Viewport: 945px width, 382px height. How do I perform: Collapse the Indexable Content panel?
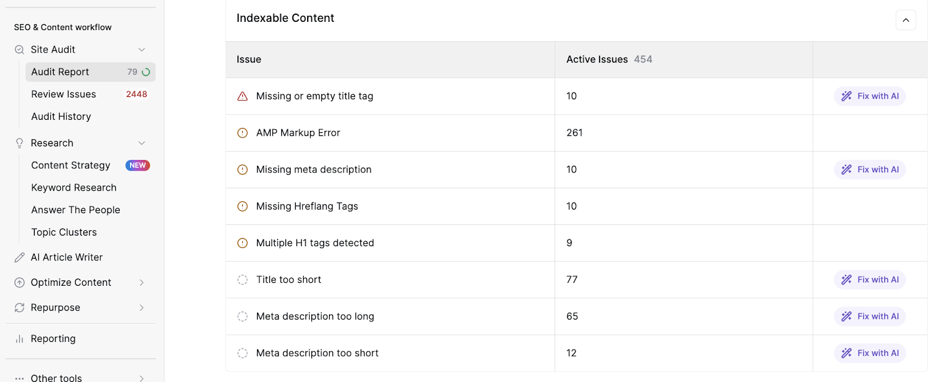(905, 19)
